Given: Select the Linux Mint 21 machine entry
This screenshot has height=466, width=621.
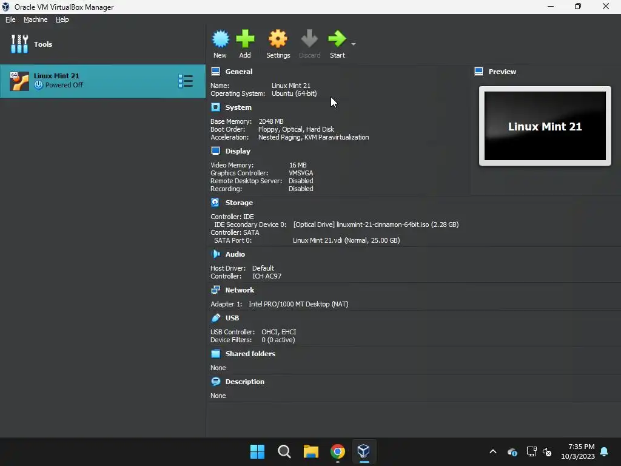Looking at the screenshot, I should pyautogui.click(x=102, y=81).
